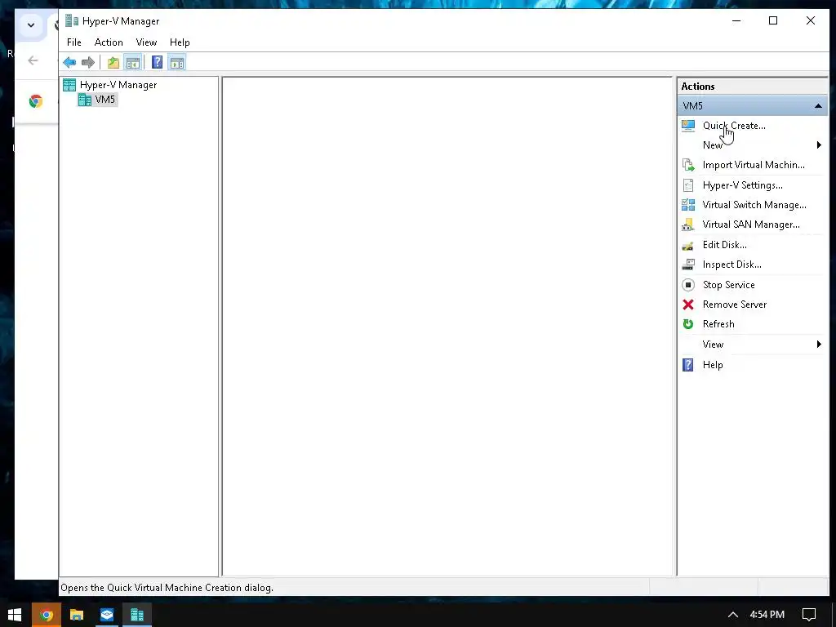
Task: Click Refresh action text
Action: point(718,324)
